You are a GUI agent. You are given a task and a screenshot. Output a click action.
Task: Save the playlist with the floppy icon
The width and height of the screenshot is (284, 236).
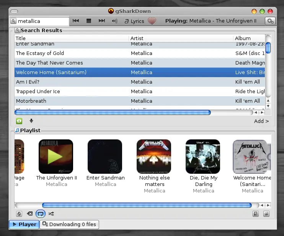tap(256, 214)
